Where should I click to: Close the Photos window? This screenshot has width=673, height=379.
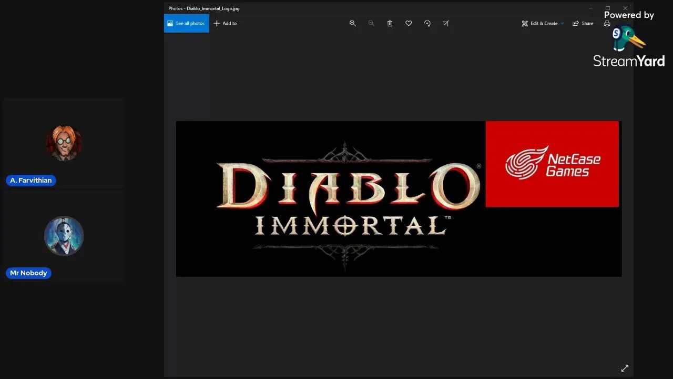(625, 8)
